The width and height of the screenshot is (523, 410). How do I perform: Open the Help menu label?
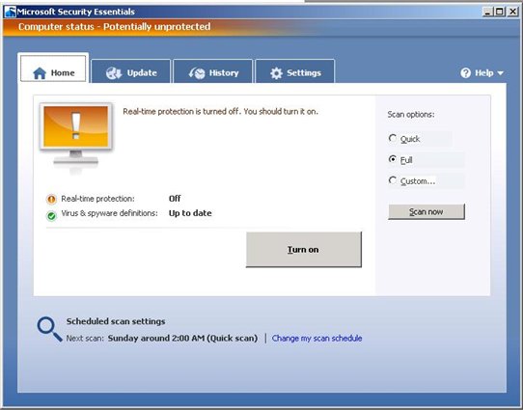(x=484, y=73)
